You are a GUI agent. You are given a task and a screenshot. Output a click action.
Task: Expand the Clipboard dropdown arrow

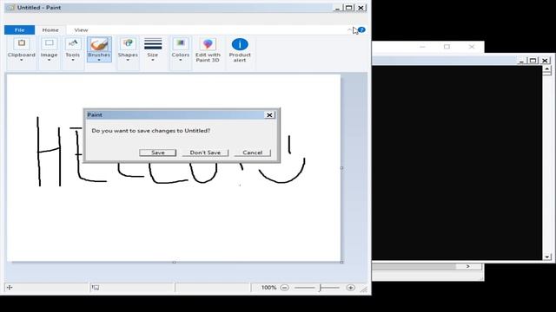[21, 60]
